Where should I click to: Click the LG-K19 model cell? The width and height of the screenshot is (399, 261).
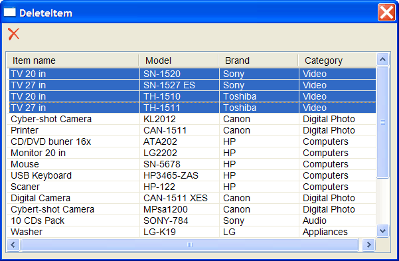pyautogui.click(x=179, y=232)
